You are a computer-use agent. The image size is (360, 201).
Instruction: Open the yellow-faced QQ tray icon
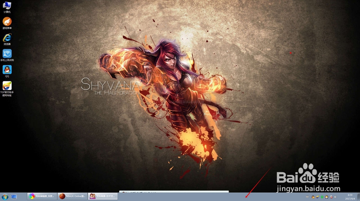tap(327, 197)
